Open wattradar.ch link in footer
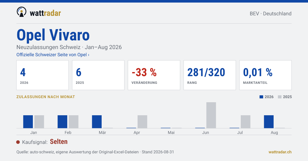 (280, 152)
